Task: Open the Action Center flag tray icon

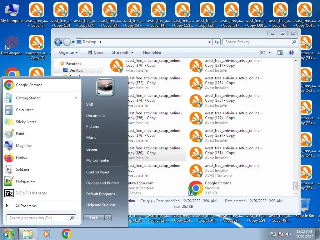Action: [281, 234]
